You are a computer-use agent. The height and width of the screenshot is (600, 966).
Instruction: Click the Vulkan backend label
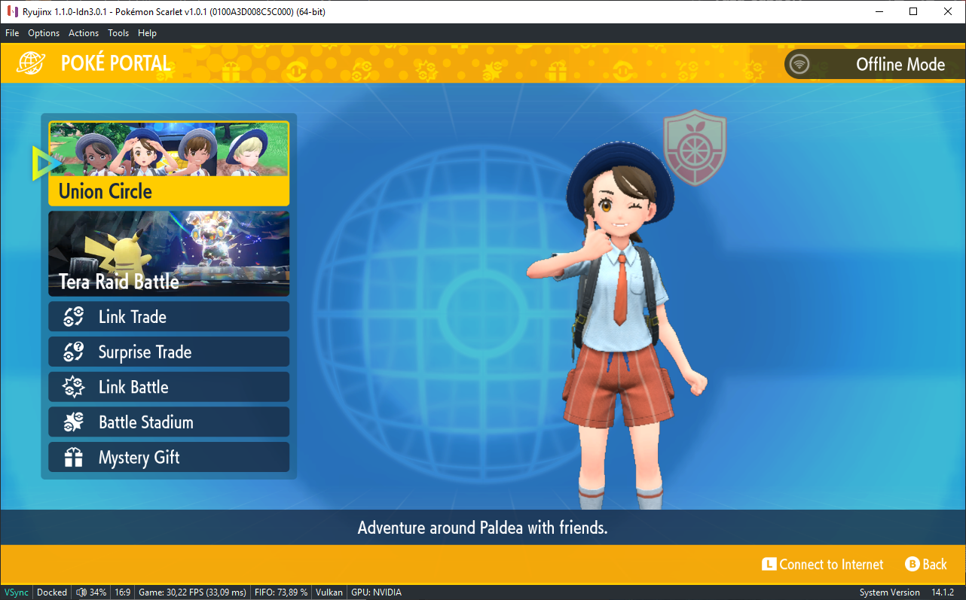(329, 592)
